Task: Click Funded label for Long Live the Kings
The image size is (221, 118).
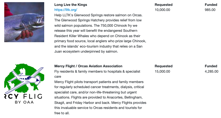Action: pos(211,5)
